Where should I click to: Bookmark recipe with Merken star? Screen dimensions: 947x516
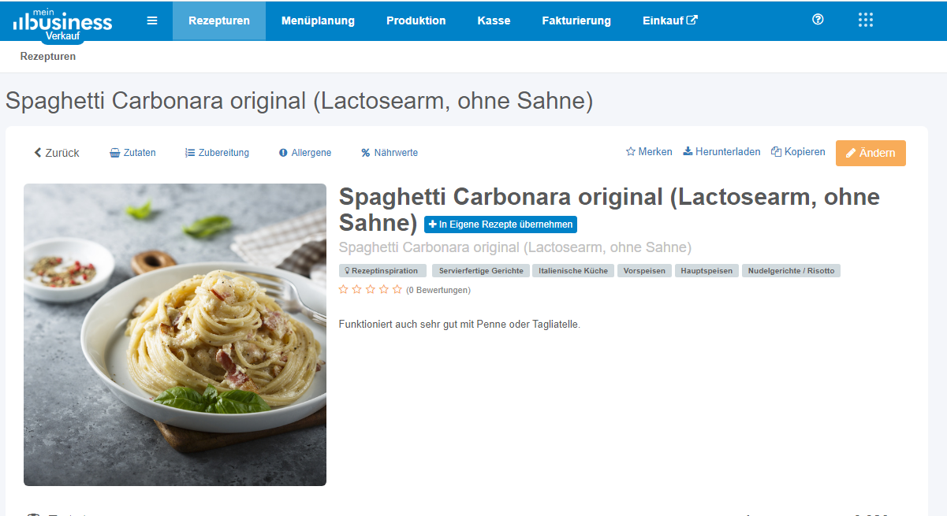coord(649,152)
